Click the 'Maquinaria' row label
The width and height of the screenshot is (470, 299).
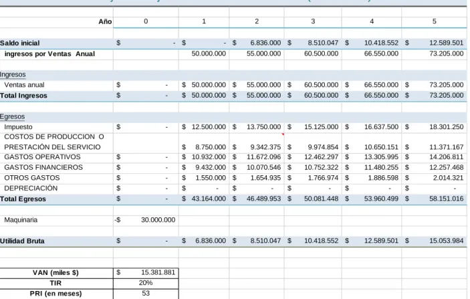click(x=21, y=220)
